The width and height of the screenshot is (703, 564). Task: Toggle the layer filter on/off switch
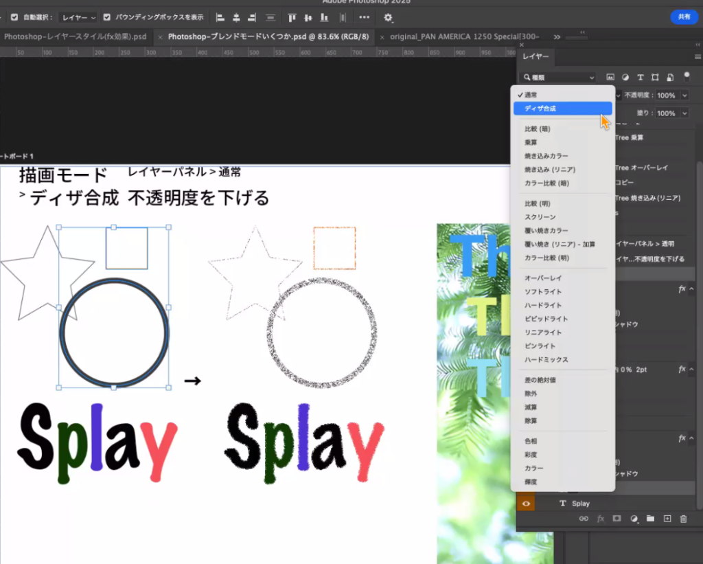pos(686,77)
